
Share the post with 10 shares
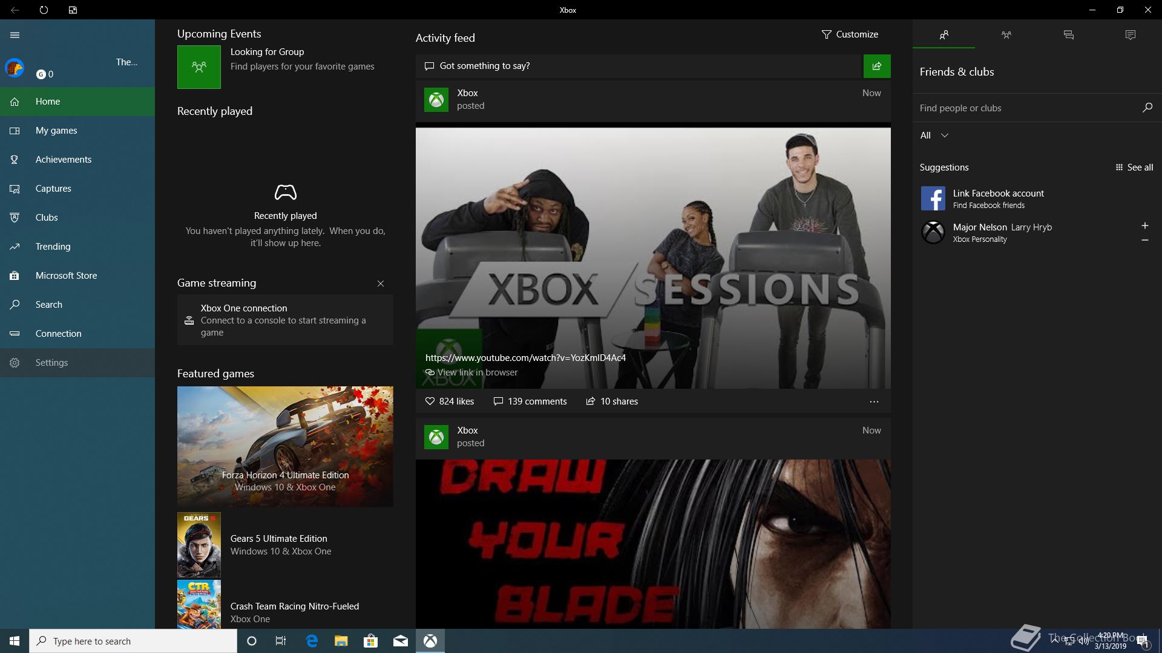pyautogui.click(x=612, y=401)
